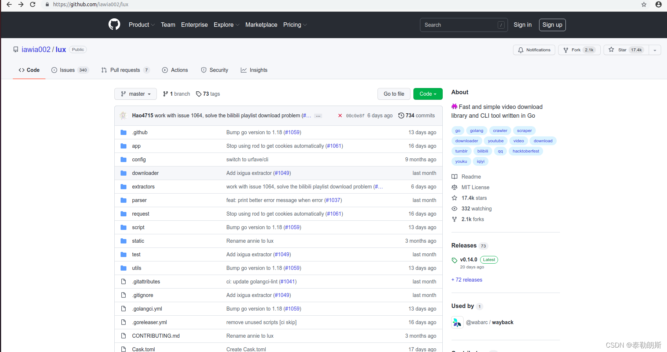Image resolution: width=667 pixels, height=352 pixels.
Task: Click the Notifications button
Action: (x=534, y=50)
